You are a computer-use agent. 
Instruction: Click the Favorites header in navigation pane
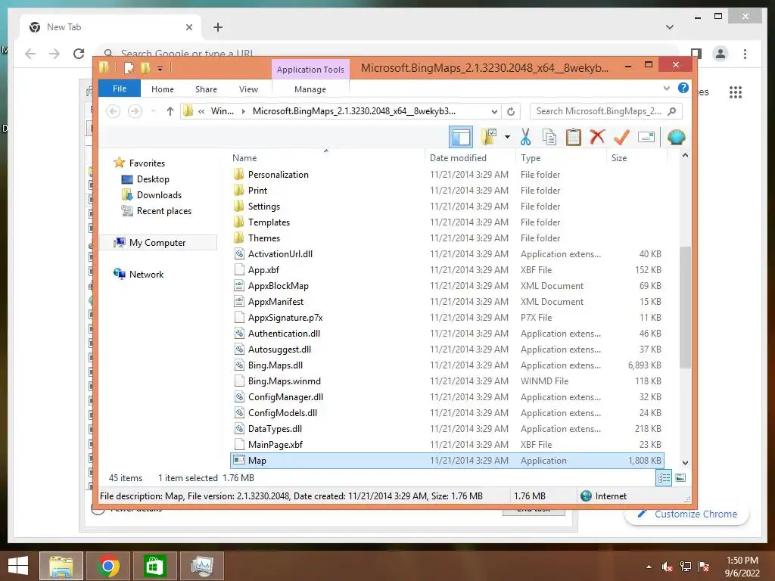pyautogui.click(x=147, y=163)
